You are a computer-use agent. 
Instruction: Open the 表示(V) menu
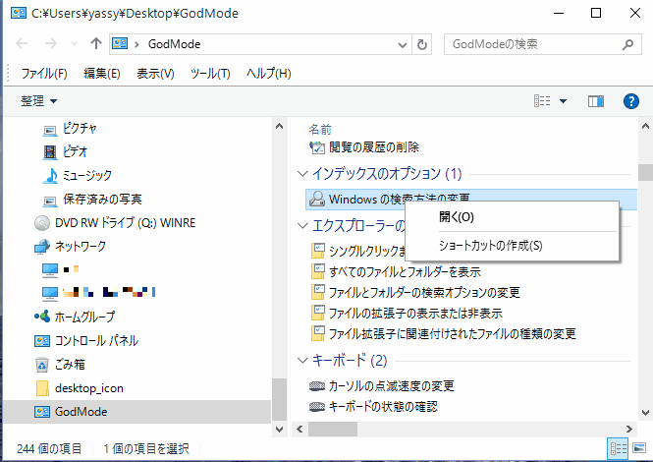coord(155,74)
